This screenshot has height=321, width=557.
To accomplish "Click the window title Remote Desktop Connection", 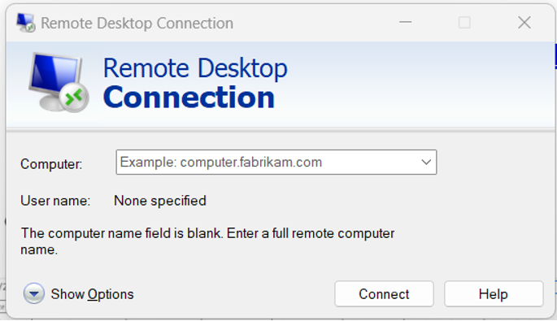I will pos(137,24).
